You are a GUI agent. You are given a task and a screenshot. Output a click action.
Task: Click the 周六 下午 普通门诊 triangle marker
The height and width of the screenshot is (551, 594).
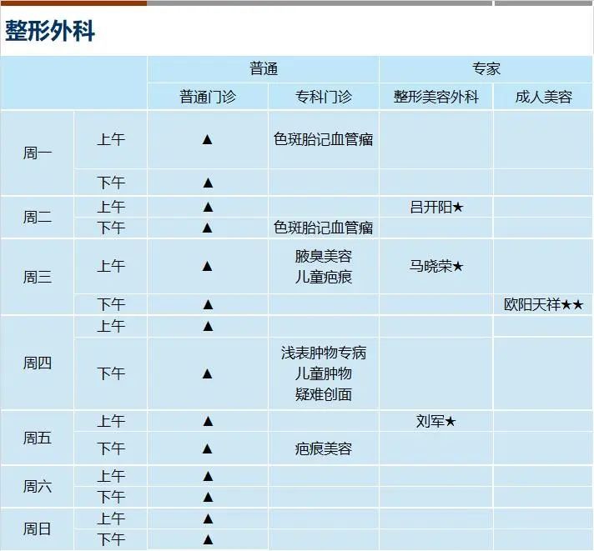[x=208, y=498]
